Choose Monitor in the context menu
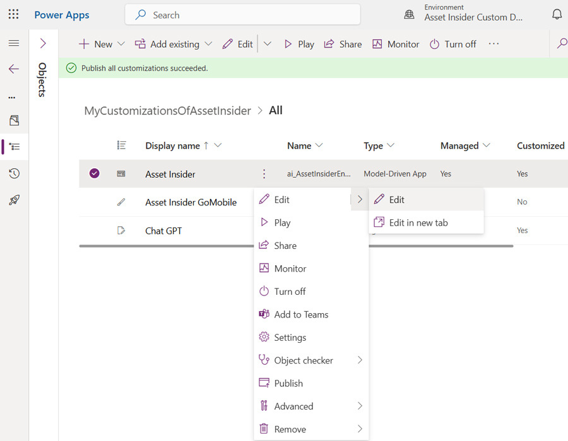Viewport: 568px width, 441px height. (311, 268)
